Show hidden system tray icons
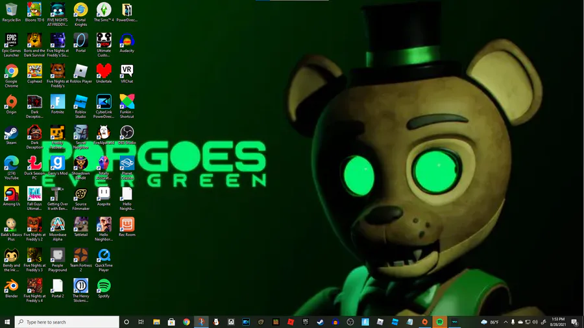584x328 pixels. tap(505, 322)
